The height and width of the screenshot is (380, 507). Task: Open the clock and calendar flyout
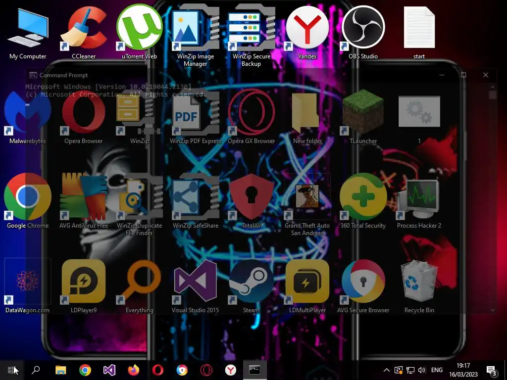(463, 370)
